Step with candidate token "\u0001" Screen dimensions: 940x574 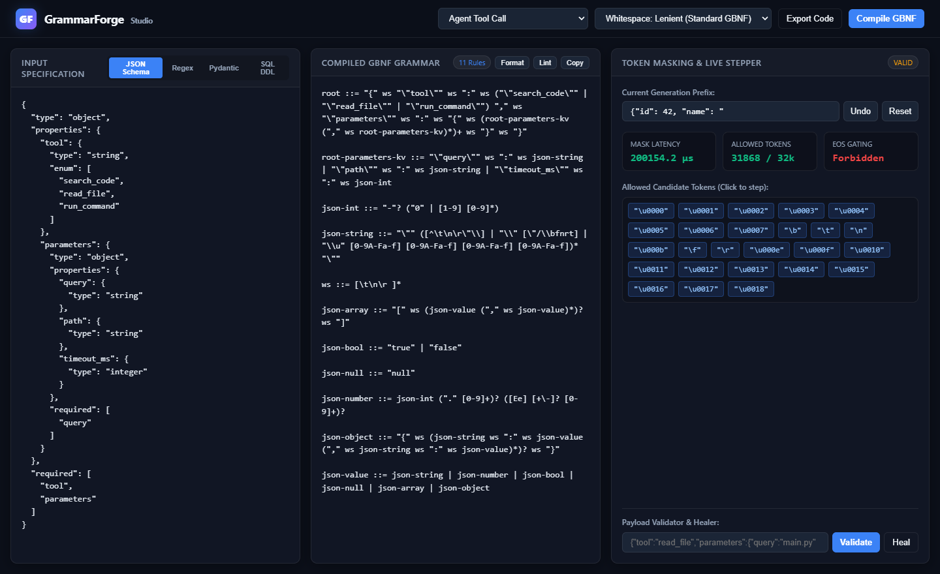700,211
